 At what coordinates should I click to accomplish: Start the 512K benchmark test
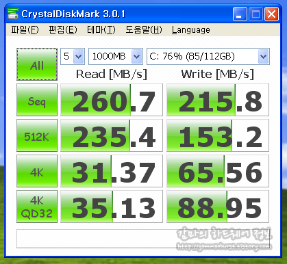[37, 135]
